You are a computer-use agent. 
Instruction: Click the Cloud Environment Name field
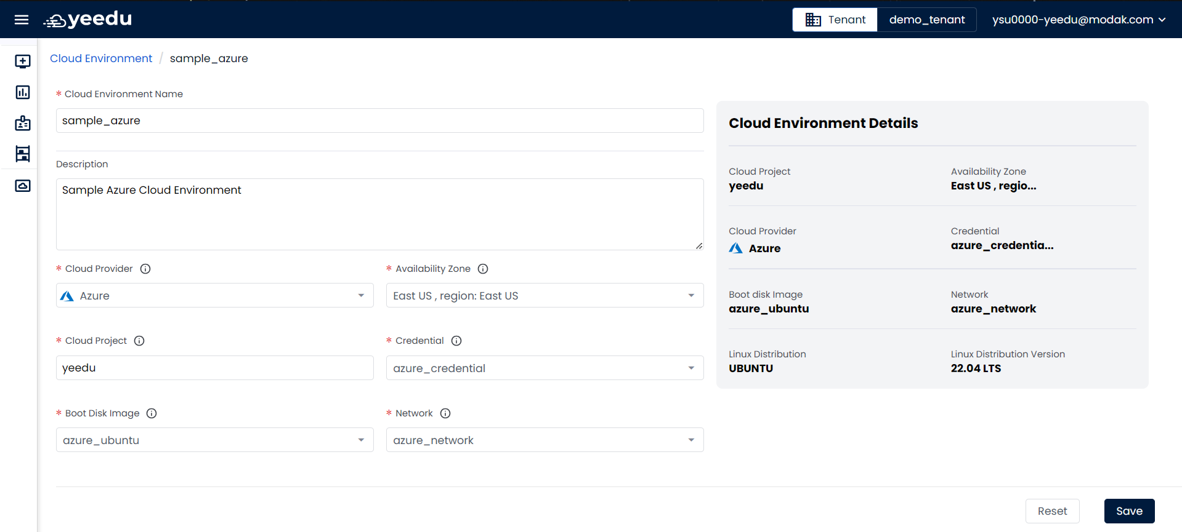point(380,121)
